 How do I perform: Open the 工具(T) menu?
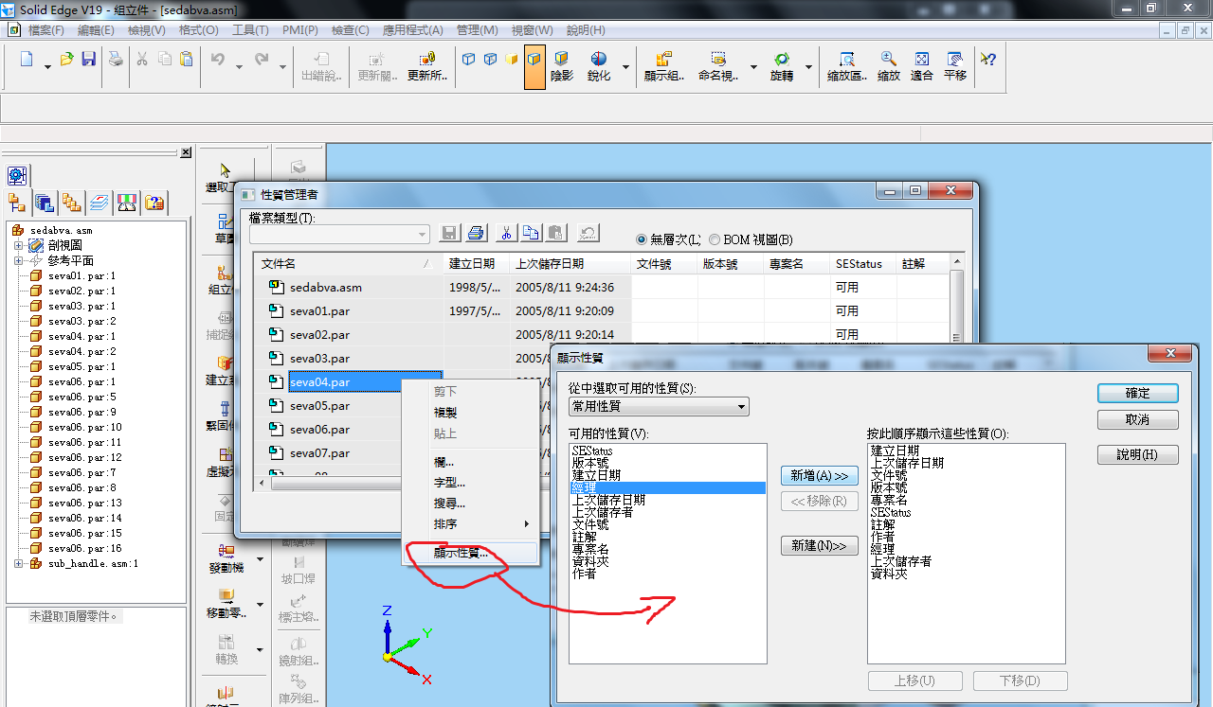click(x=250, y=30)
